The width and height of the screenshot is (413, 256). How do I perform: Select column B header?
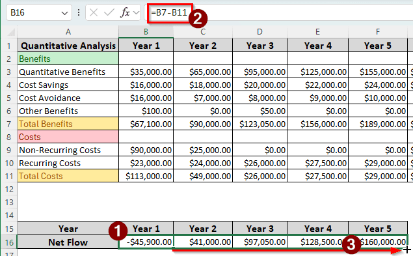146,32
